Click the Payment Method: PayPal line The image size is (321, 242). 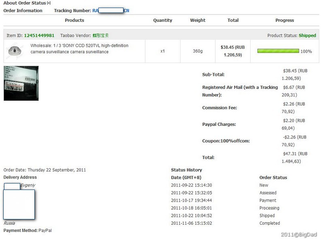tap(28, 231)
